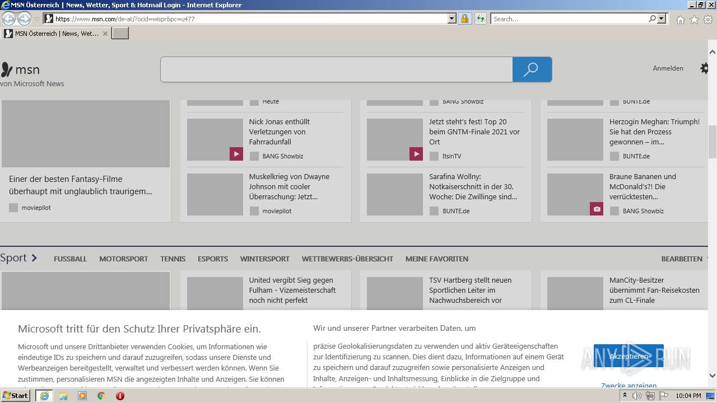The width and height of the screenshot is (717, 403).
Task: Click the Nick Jonas article thumbnail
Action: click(215, 139)
